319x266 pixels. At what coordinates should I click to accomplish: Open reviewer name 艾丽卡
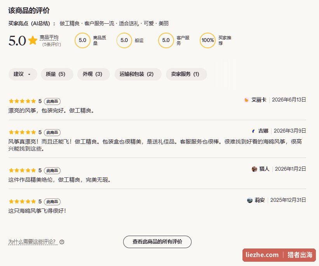[x=259, y=100]
